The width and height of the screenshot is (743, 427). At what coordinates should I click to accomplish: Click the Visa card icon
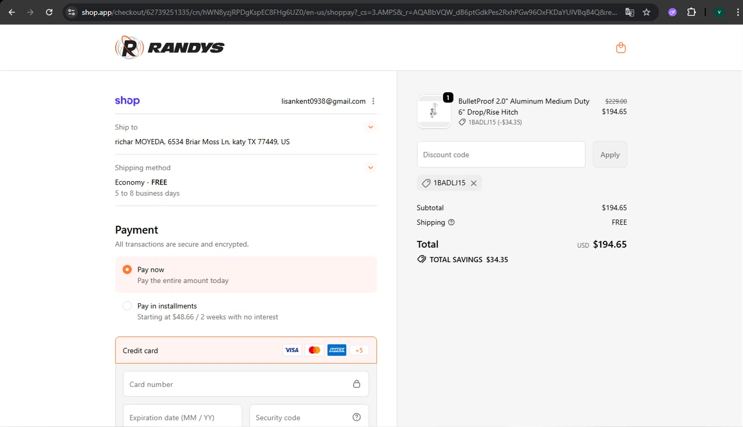pyautogui.click(x=292, y=350)
